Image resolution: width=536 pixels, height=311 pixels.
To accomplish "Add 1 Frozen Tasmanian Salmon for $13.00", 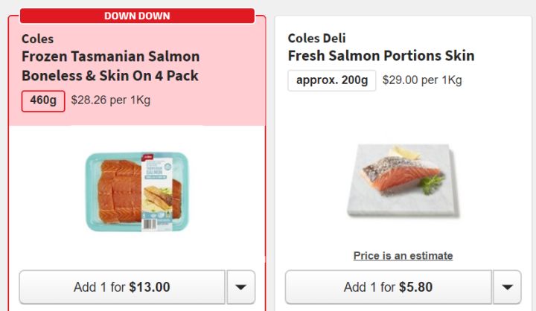I will (122, 287).
